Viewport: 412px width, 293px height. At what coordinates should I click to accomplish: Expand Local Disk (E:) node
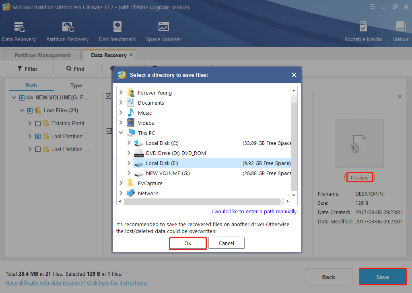[129, 163]
